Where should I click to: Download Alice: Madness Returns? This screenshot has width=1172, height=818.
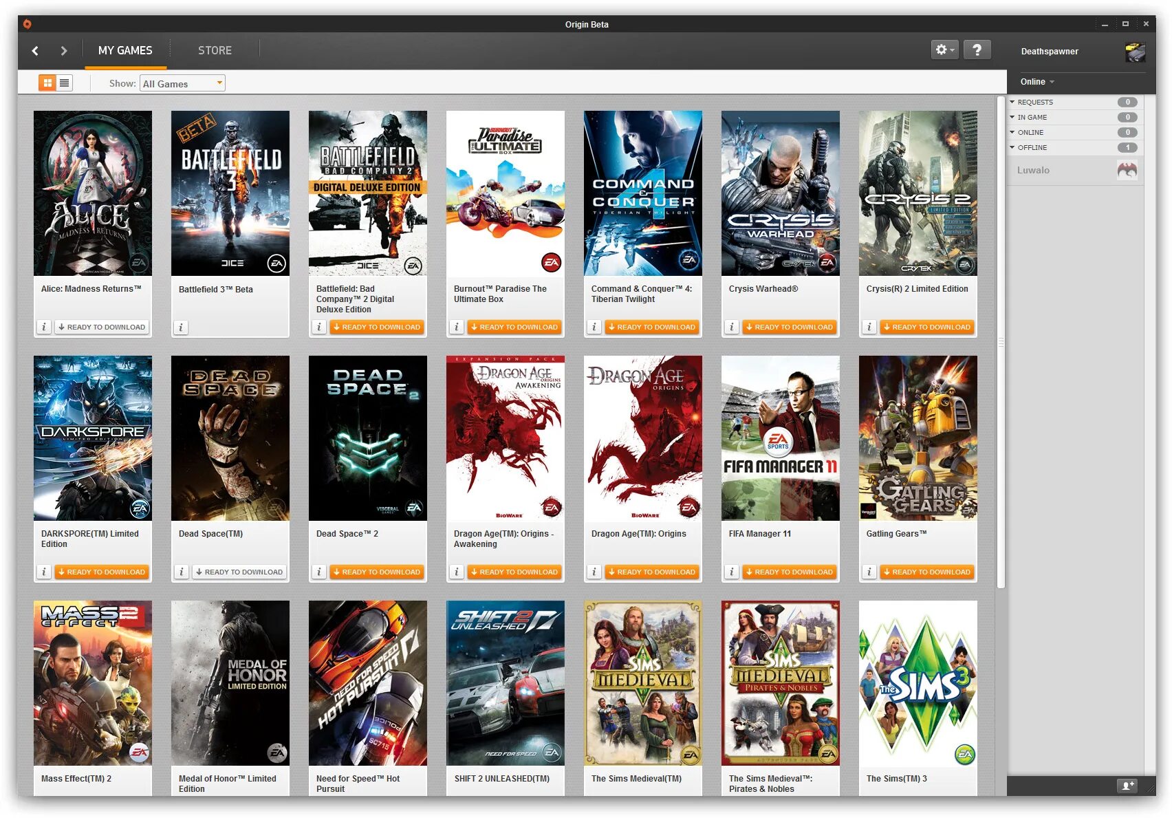pyautogui.click(x=102, y=327)
